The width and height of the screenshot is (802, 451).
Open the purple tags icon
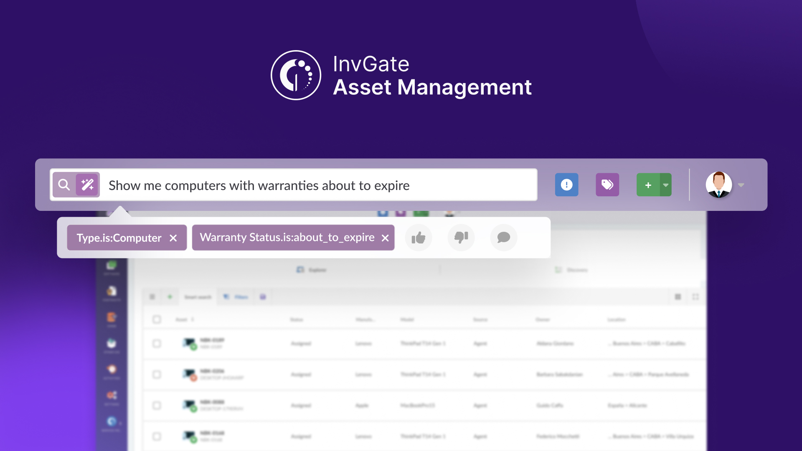(607, 185)
